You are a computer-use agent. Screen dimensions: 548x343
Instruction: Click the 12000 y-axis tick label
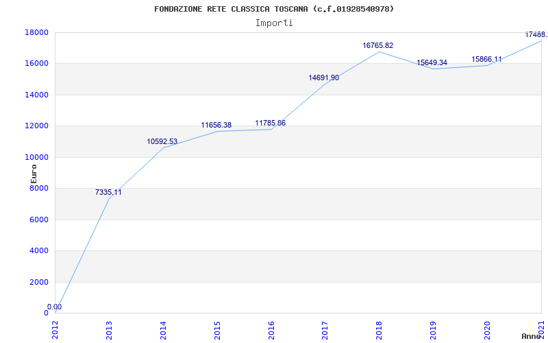click(x=36, y=126)
